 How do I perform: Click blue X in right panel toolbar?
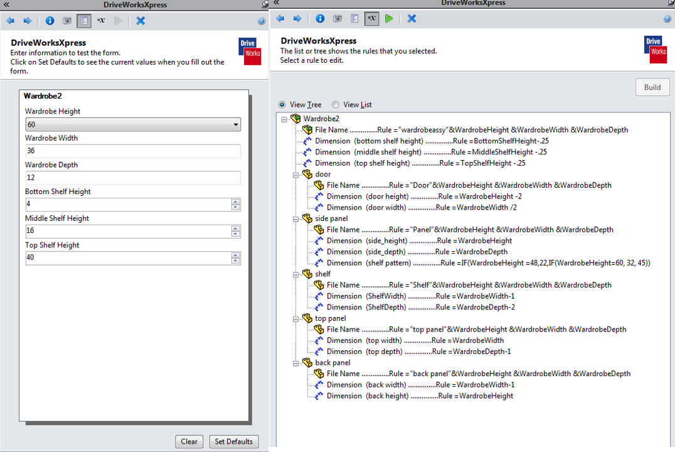412,19
